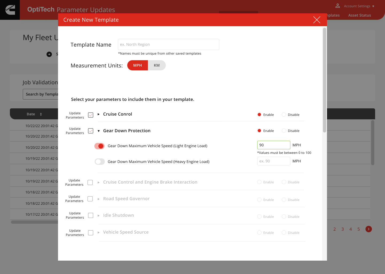Click the account user profile icon

coord(338,6)
